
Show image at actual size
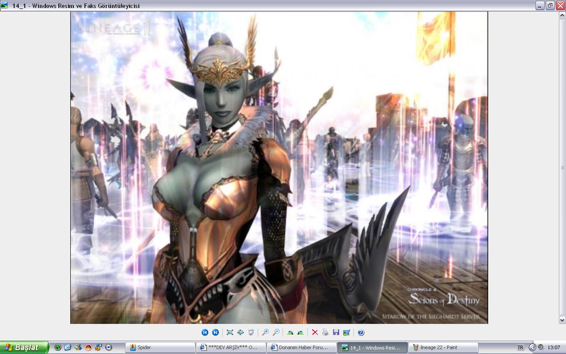pos(241,332)
